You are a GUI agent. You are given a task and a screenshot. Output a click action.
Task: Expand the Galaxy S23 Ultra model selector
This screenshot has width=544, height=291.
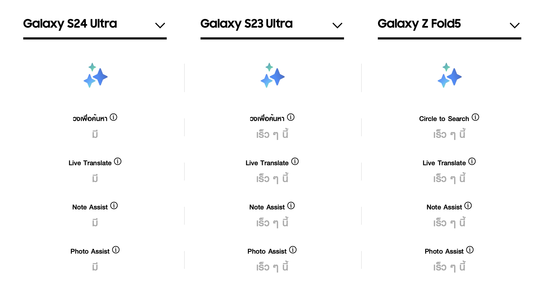coord(337,25)
